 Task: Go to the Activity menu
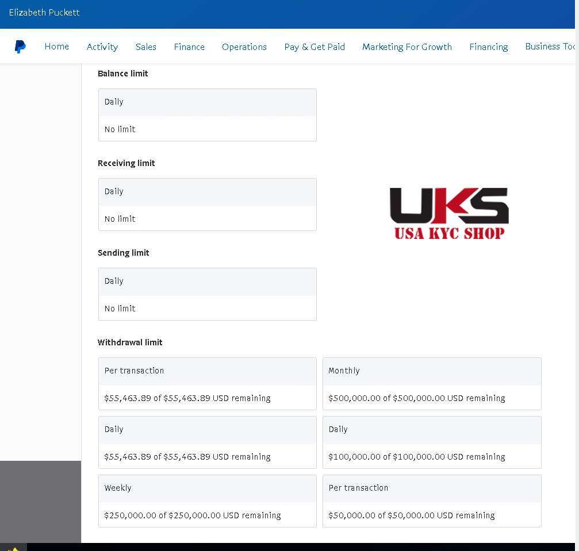[x=102, y=47]
